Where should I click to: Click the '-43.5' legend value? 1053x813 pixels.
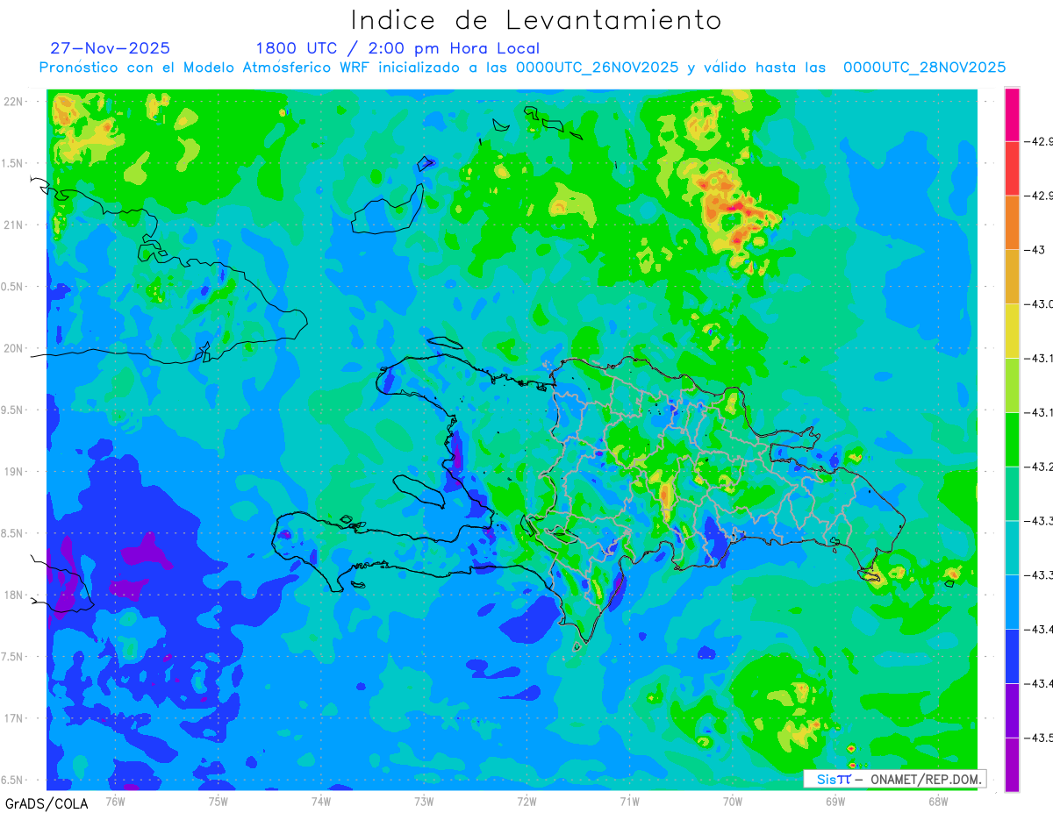tap(1041, 738)
